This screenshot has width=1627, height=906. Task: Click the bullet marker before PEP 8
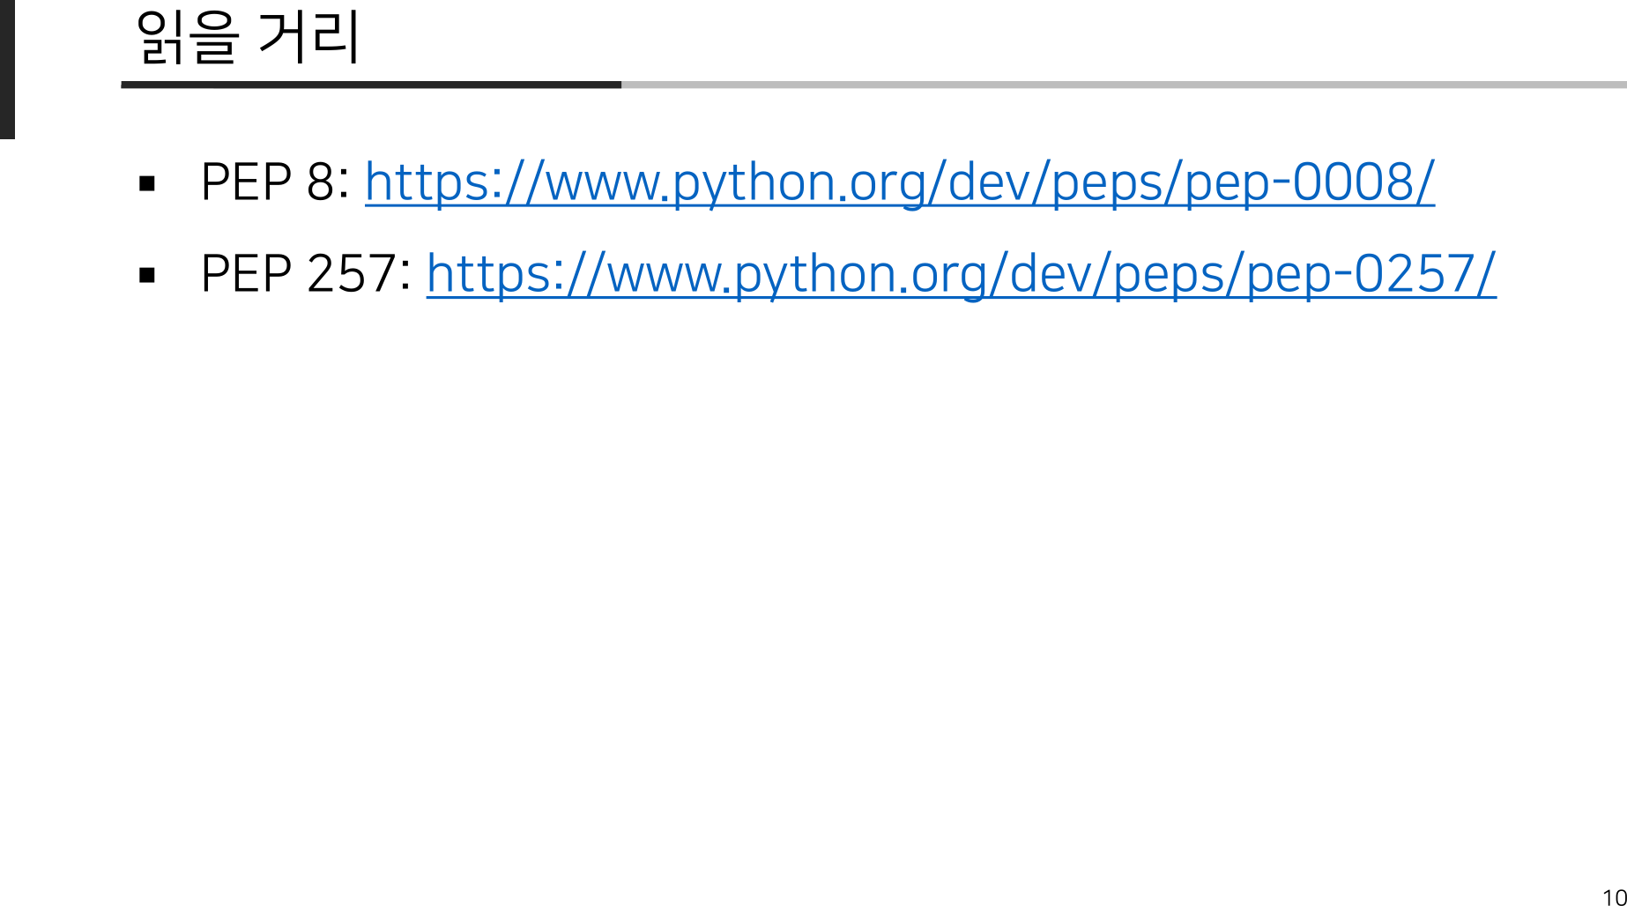pyautogui.click(x=147, y=183)
